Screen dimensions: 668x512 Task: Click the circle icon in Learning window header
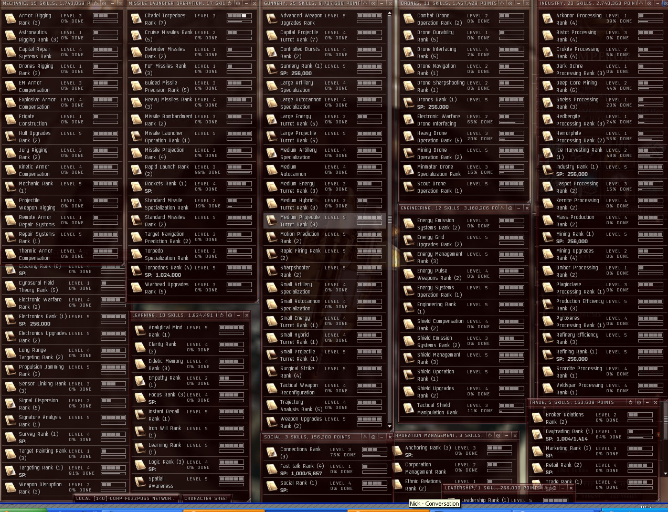click(x=230, y=315)
